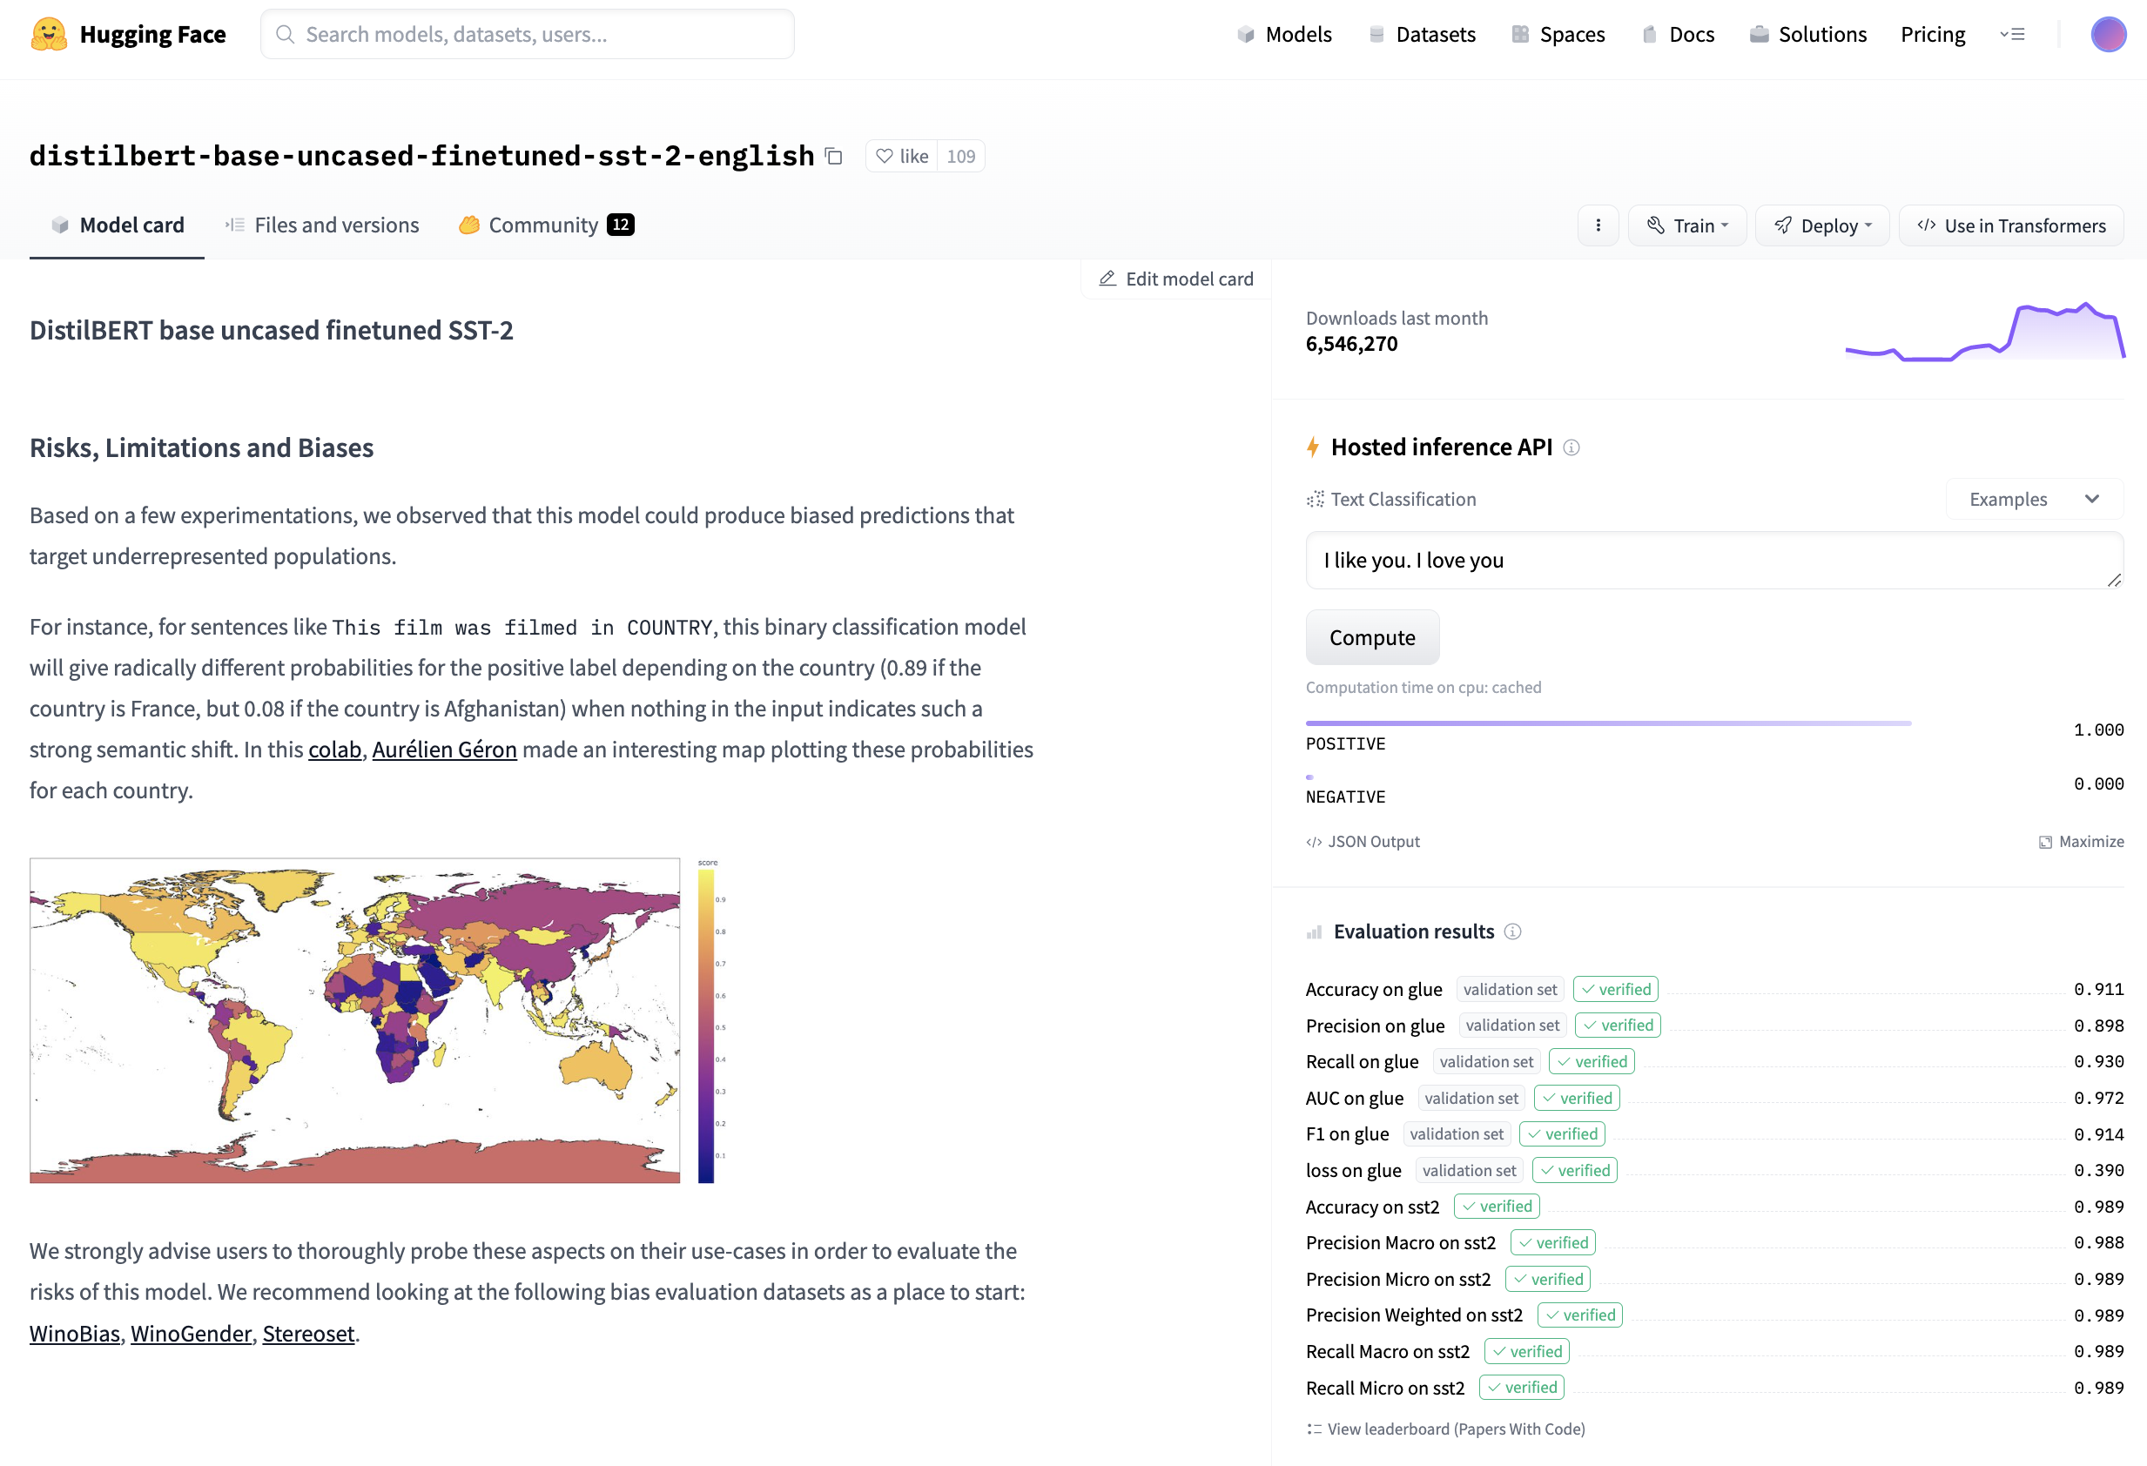Click Recall Micro on sst2 row label
The image size is (2147, 1466).
[x=1385, y=1388]
